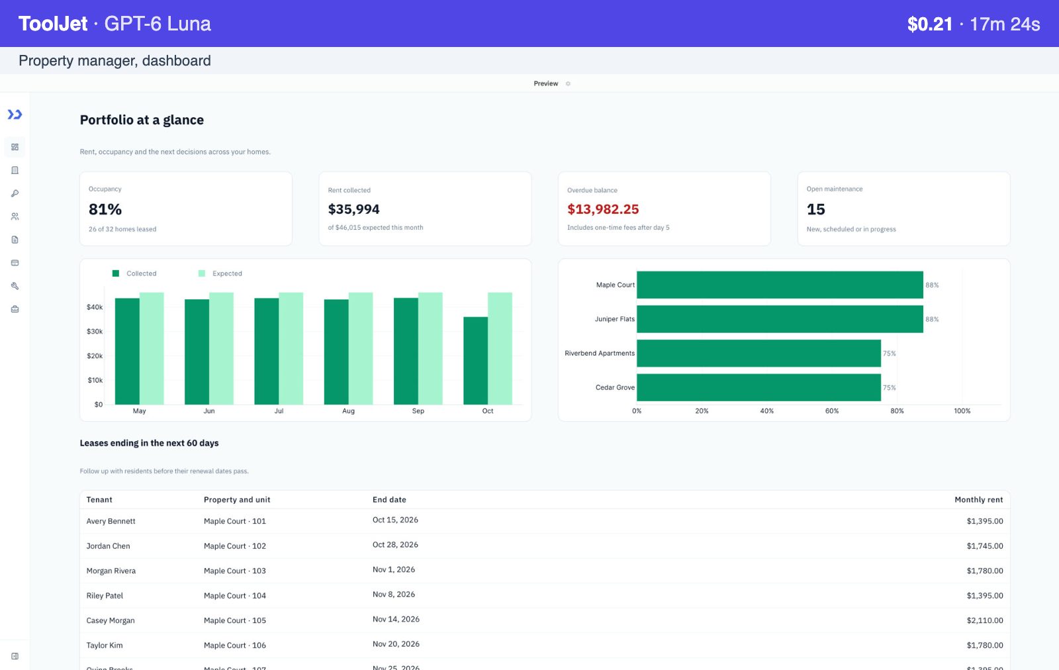Screen dimensions: 1059x670
Task: Open the maintenance wrench icon in sidebar
Action: [x=15, y=286]
